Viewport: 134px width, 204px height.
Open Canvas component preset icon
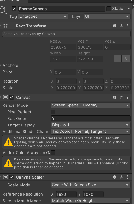[121, 97]
